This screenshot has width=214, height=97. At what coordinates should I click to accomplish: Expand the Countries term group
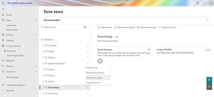[x=43, y=45]
